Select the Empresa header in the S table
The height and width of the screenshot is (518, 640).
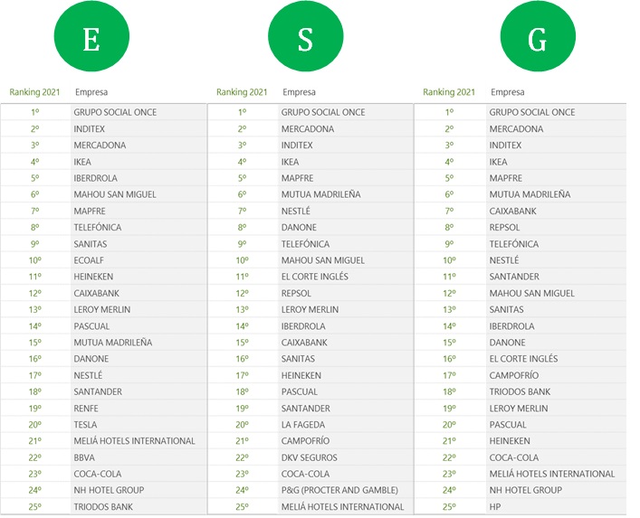click(x=300, y=92)
